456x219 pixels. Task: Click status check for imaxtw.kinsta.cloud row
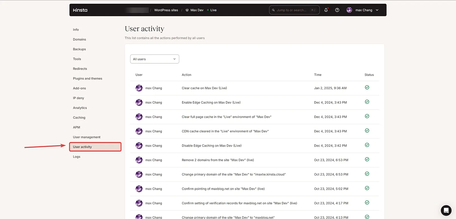pos(367,174)
